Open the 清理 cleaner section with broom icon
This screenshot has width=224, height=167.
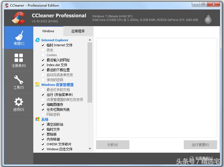coord(19,38)
